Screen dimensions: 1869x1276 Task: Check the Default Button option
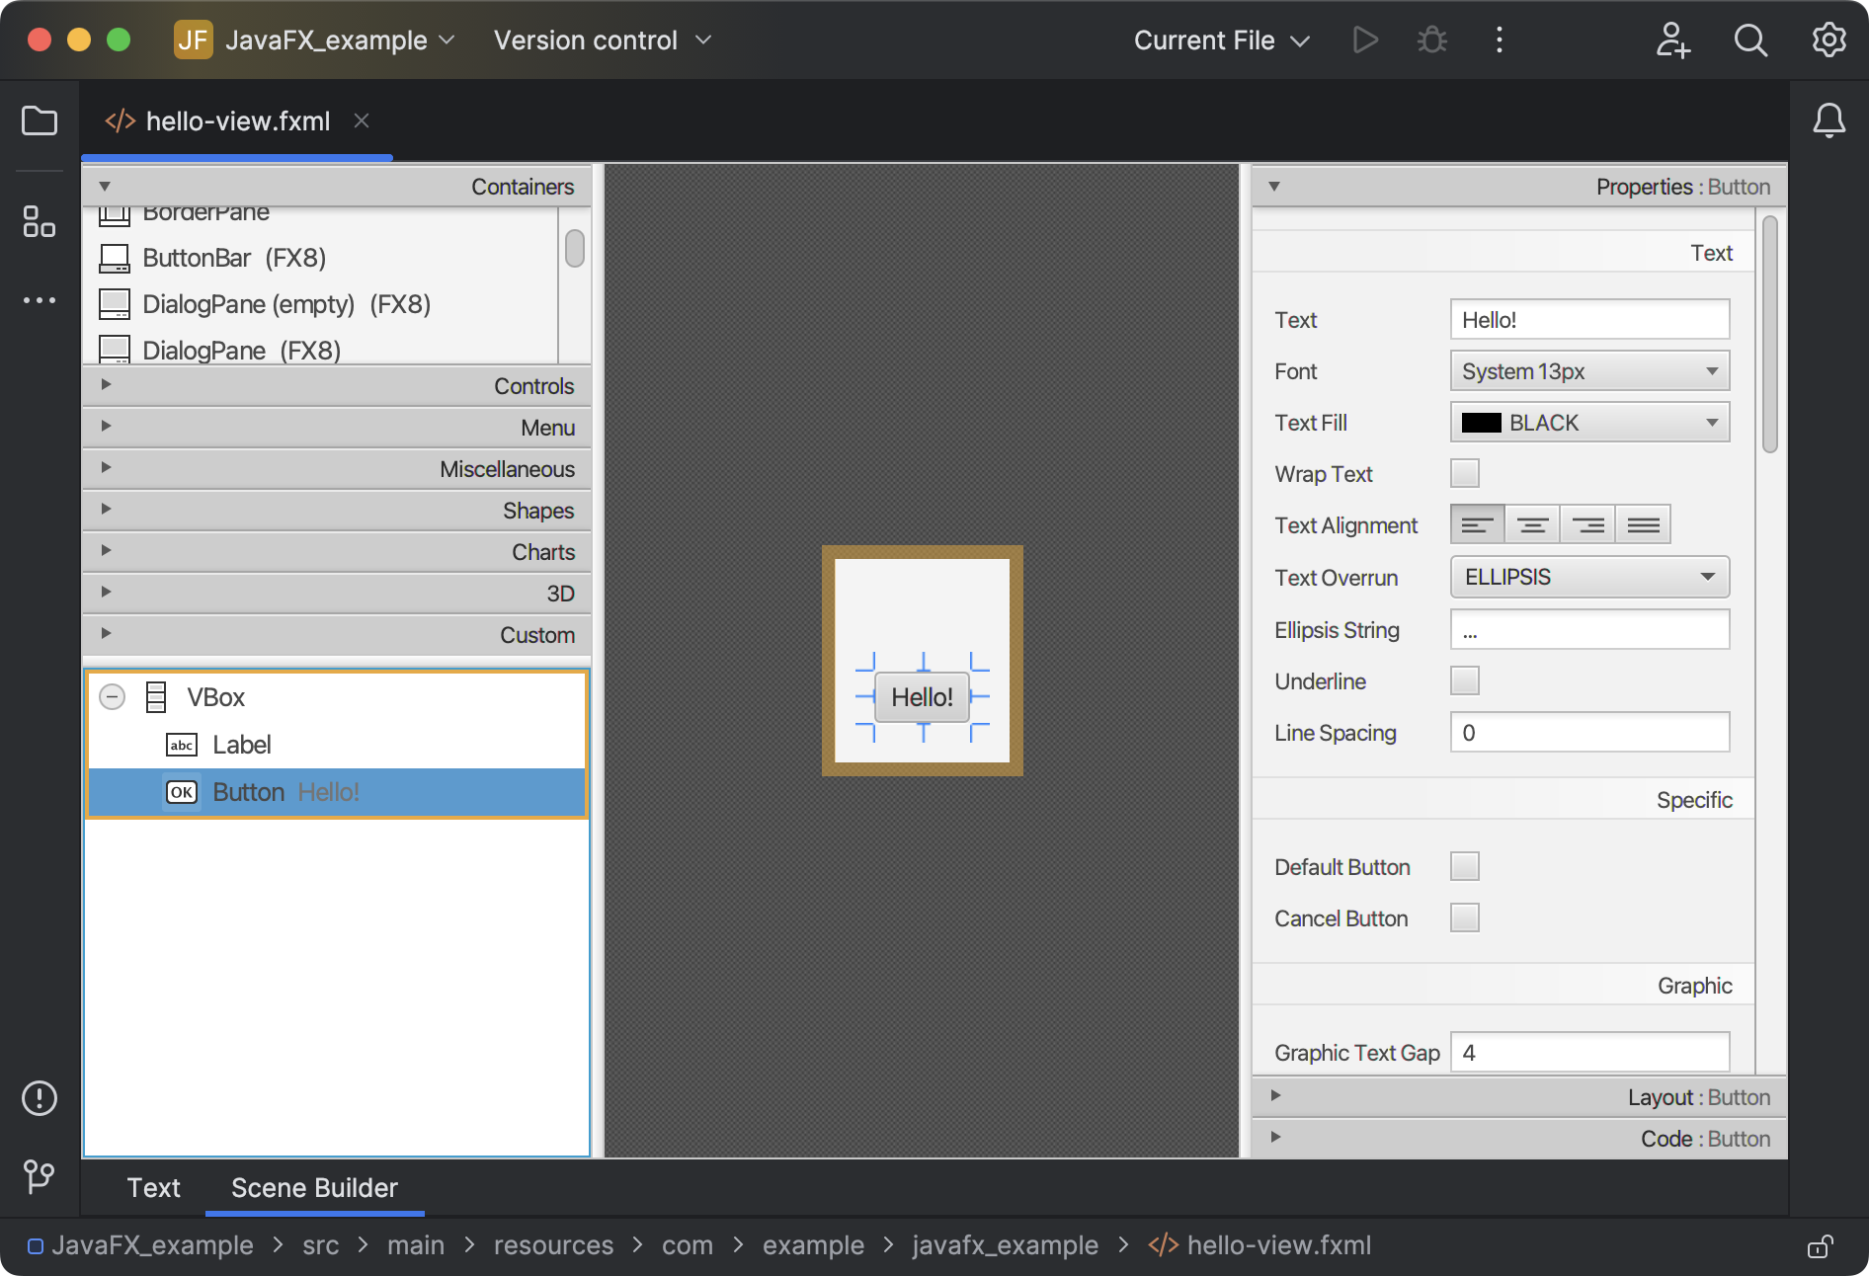pyautogui.click(x=1466, y=866)
